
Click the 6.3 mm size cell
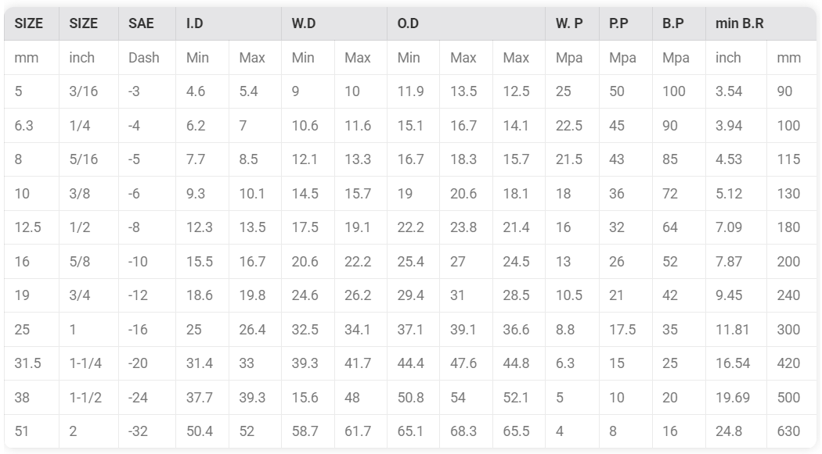coord(31,126)
